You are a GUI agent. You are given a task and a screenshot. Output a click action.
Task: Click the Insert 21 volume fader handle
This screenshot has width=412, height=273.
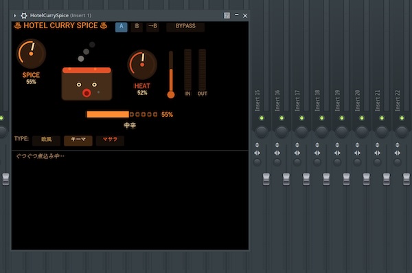(387, 179)
